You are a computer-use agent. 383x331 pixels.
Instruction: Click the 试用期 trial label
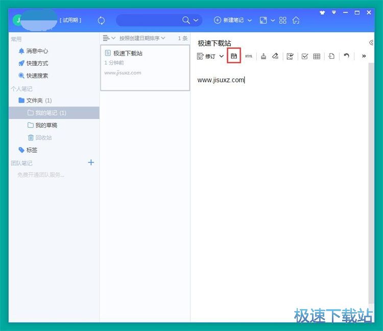coord(70,20)
